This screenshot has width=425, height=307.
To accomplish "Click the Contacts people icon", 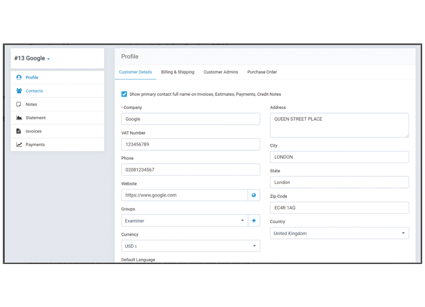I will [19, 91].
